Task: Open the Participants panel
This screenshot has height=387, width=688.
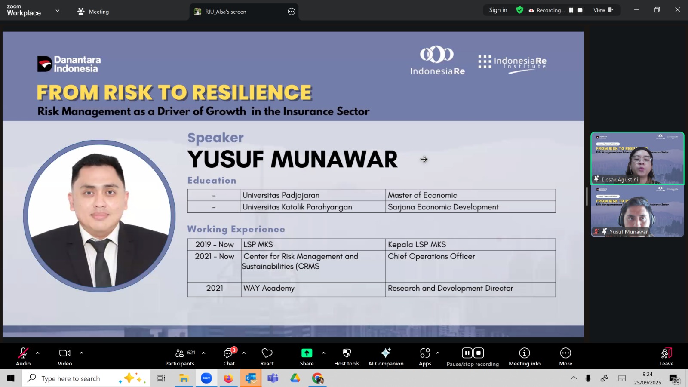Action: [x=180, y=356]
